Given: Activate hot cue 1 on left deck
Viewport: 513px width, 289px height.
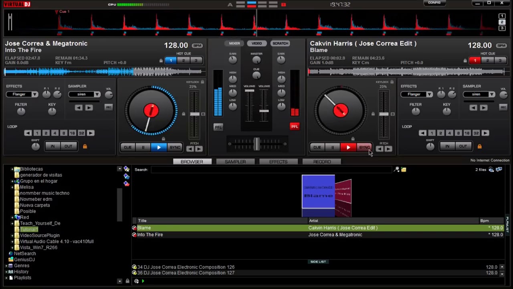Looking at the screenshot, I should tap(171, 61).
